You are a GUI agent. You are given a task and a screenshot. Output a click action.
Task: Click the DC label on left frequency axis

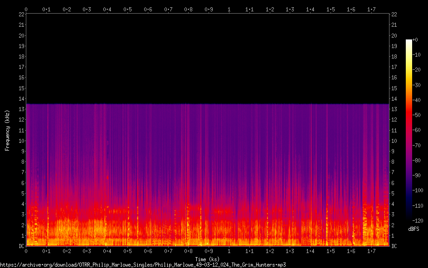click(21, 246)
